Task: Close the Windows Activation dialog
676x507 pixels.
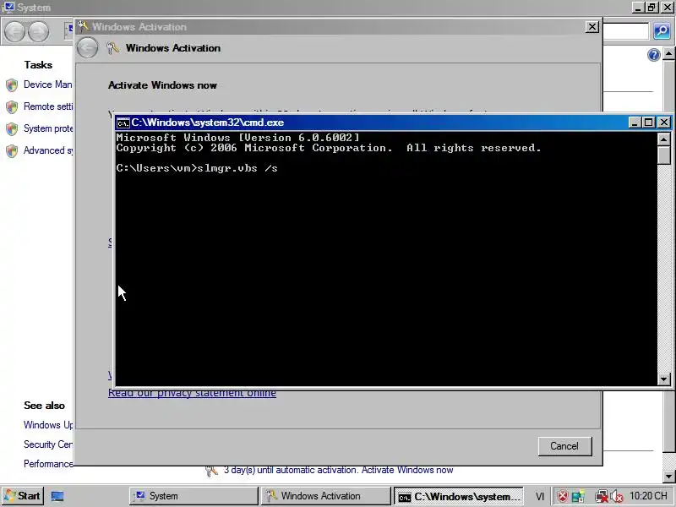Action: click(592, 27)
